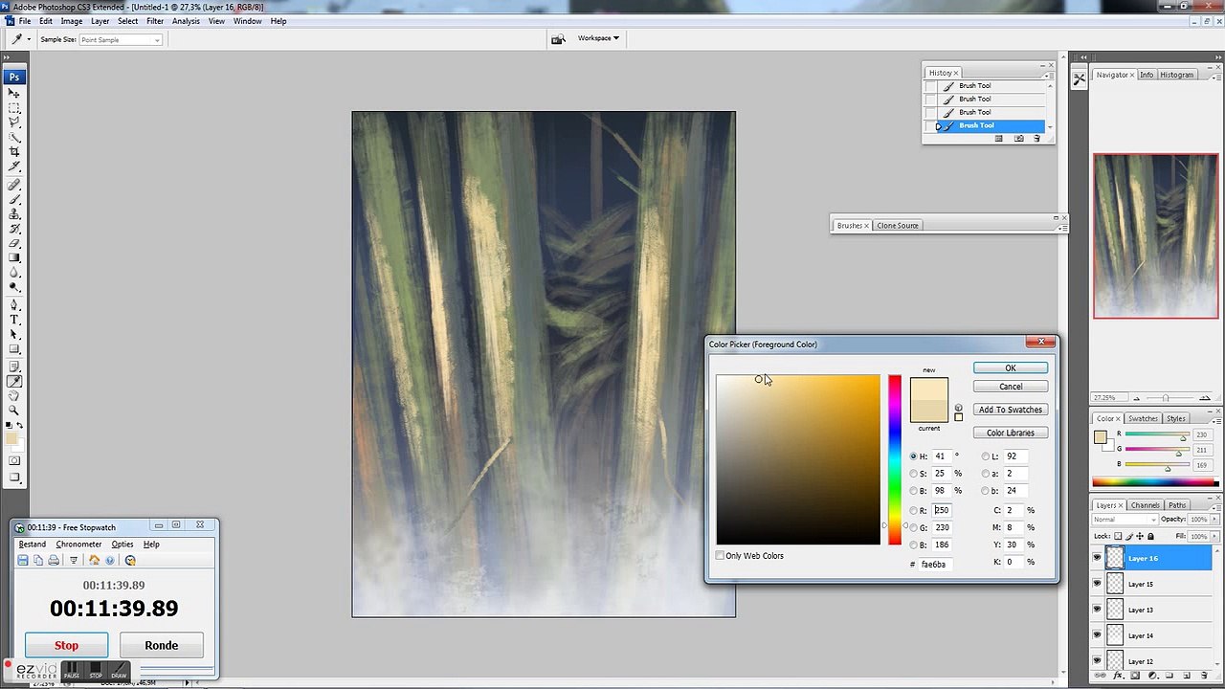
Task: Open Color Libraries
Action: tap(1011, 433)
